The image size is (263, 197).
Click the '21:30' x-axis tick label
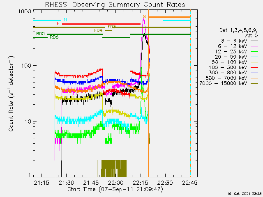[x=67, y=183]
